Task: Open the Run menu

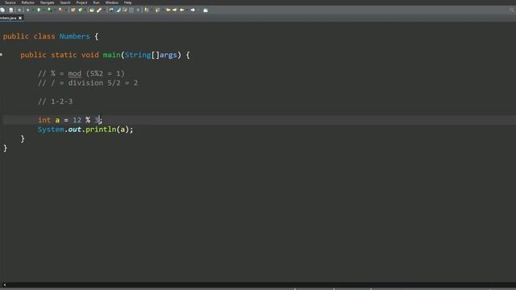Action: tap(97, 2)
